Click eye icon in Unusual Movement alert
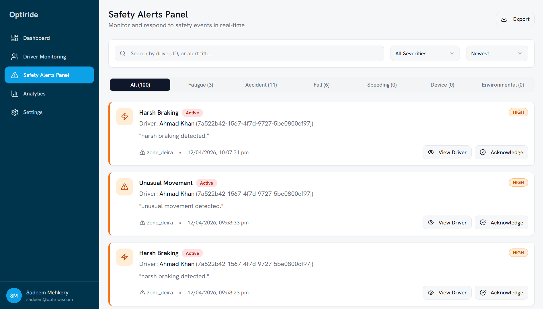This screenshot has height=309, width=543. (x=431, y=222)
